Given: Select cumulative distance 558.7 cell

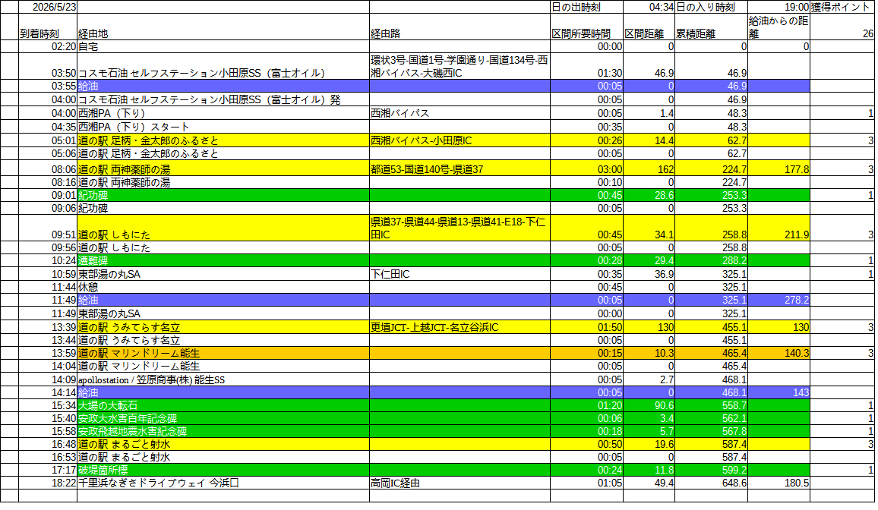Looking at the screenshot, I should (711, 405).
